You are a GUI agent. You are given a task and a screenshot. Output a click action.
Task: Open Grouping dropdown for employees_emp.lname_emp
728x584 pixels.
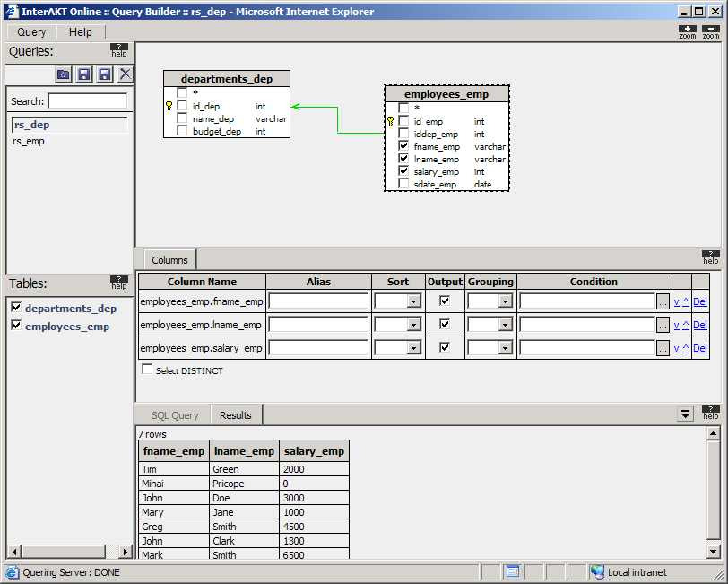pyautogui.click(x=506, y=325)
